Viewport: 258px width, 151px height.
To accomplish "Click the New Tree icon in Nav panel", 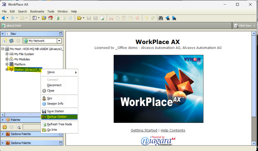I will coord(5,41).
